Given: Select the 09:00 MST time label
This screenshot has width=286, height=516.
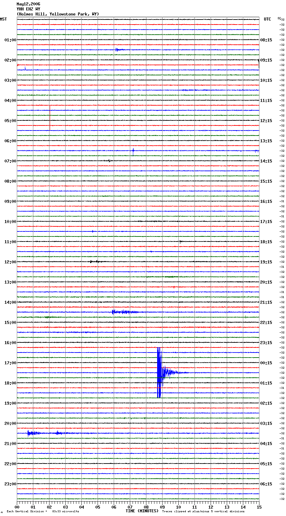Looking at the screenshot, I should point(10,201).
